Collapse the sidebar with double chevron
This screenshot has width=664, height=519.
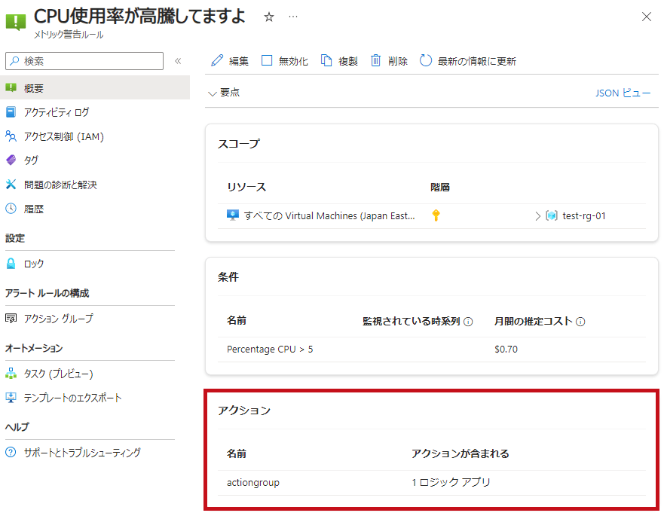(x=178, y=61)
